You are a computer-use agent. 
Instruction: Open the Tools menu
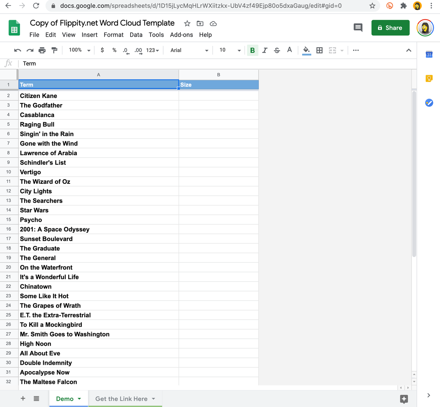[156, 35]
